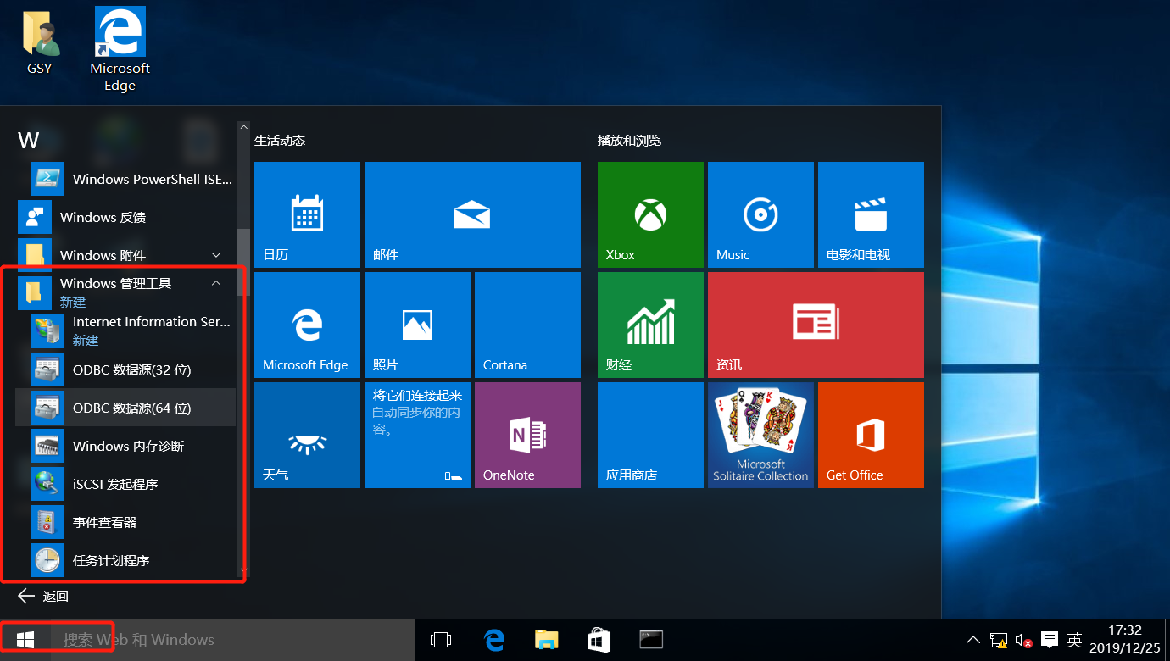Open the Photos (照片) tile

417,325
